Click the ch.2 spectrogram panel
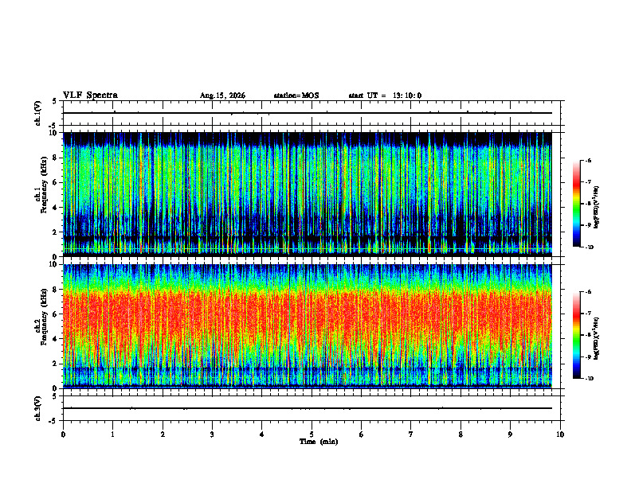631x487 pixels. tap(308, 326)
